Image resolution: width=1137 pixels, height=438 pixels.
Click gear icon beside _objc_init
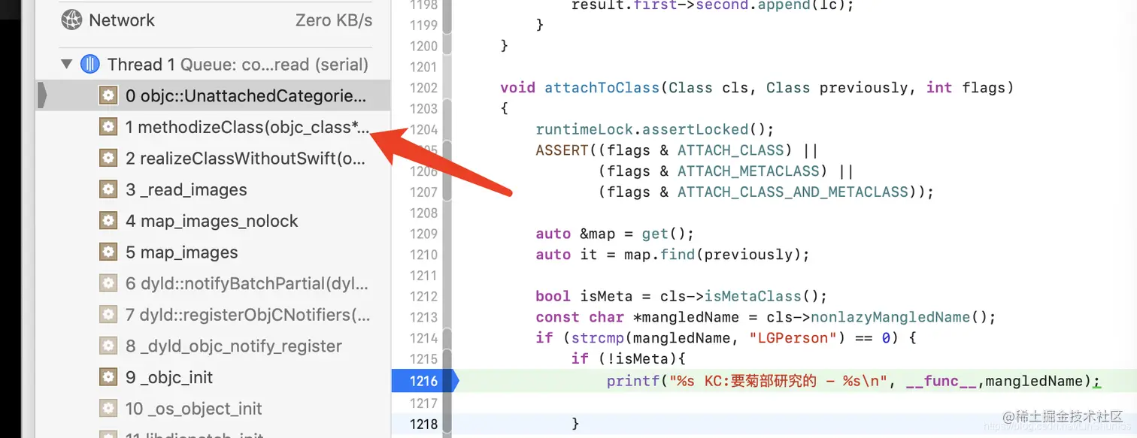109,377
